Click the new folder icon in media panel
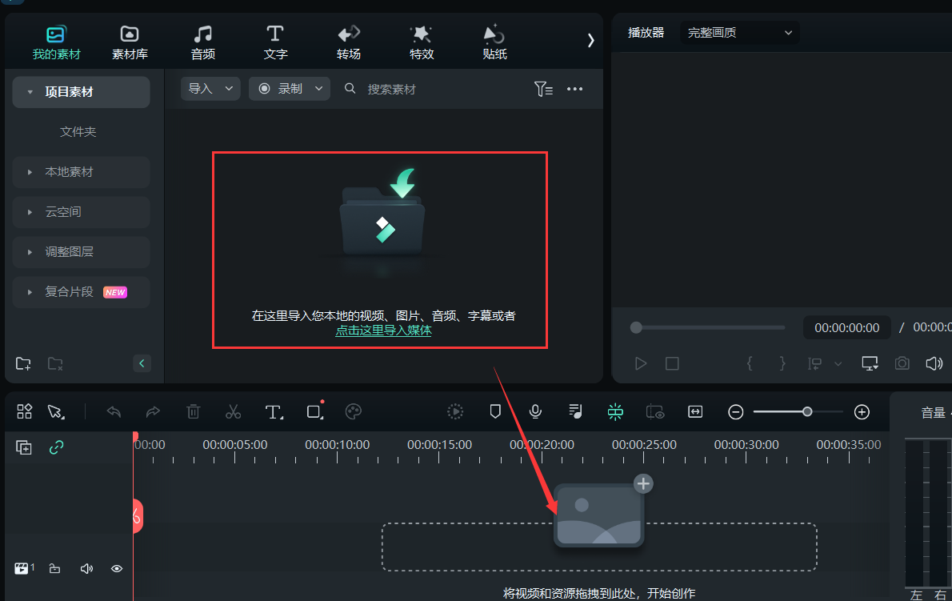Image resolution: width=952 pixels, height=601 pixels. pos(23,363)
